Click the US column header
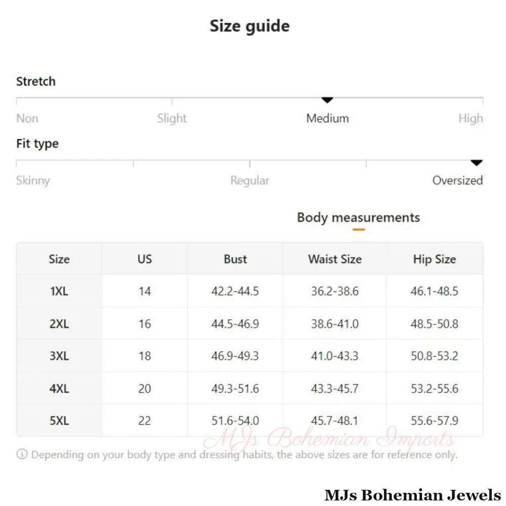 pyautogui.click(x=144, y=259)
